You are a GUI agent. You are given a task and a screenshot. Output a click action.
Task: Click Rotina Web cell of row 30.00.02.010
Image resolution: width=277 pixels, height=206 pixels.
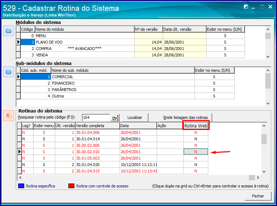196,152
